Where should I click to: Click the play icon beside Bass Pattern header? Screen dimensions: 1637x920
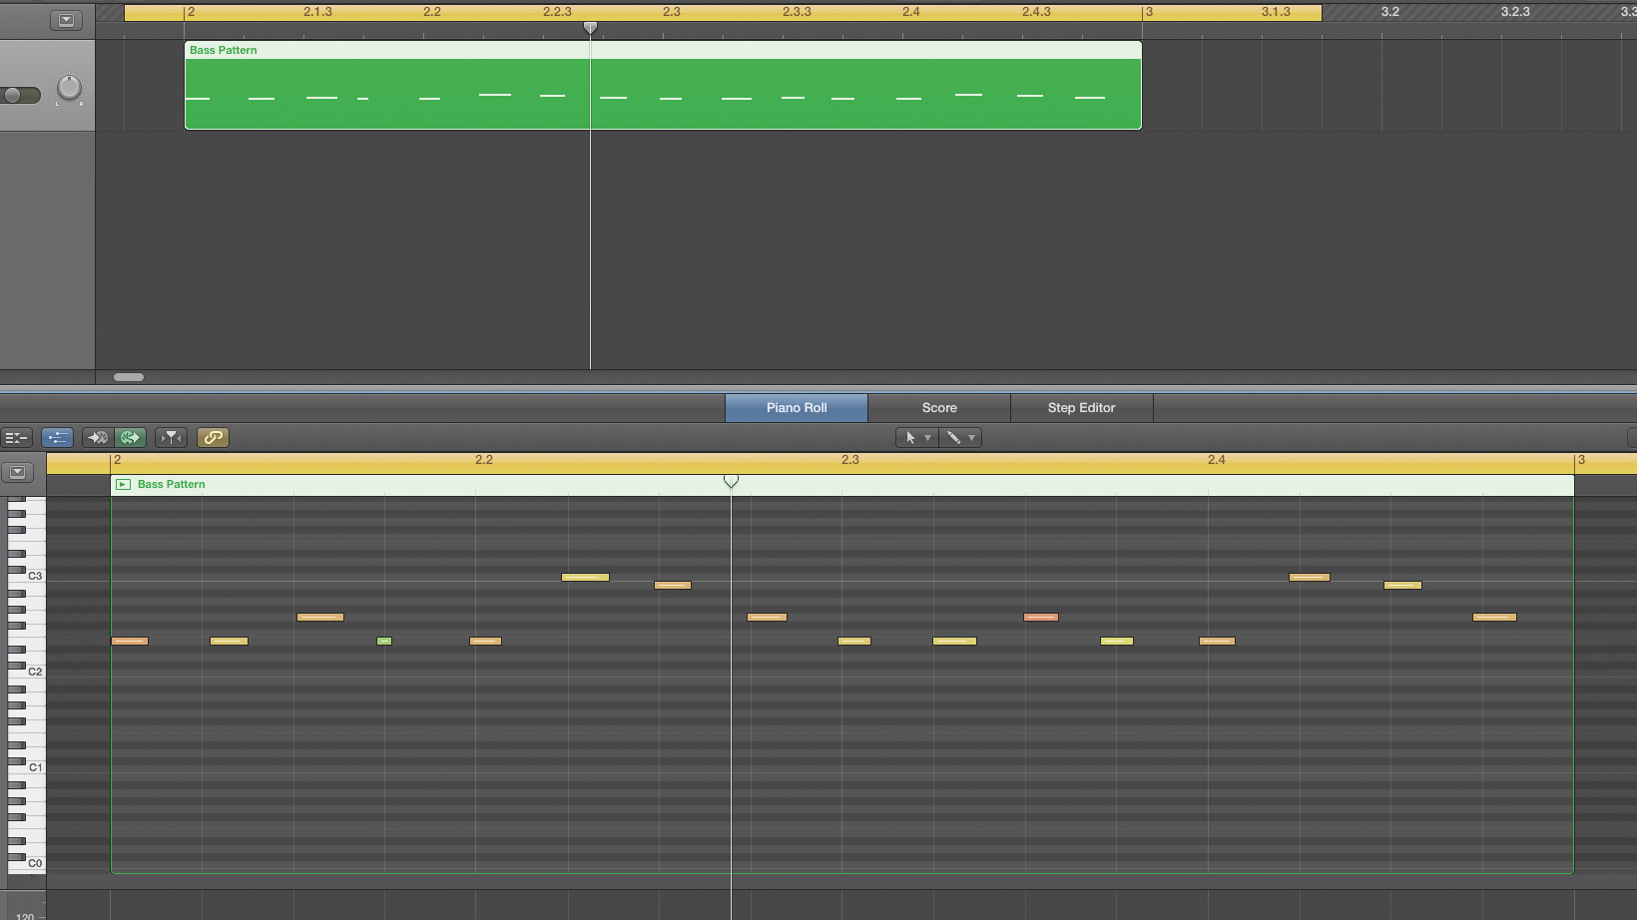(124, 484)
